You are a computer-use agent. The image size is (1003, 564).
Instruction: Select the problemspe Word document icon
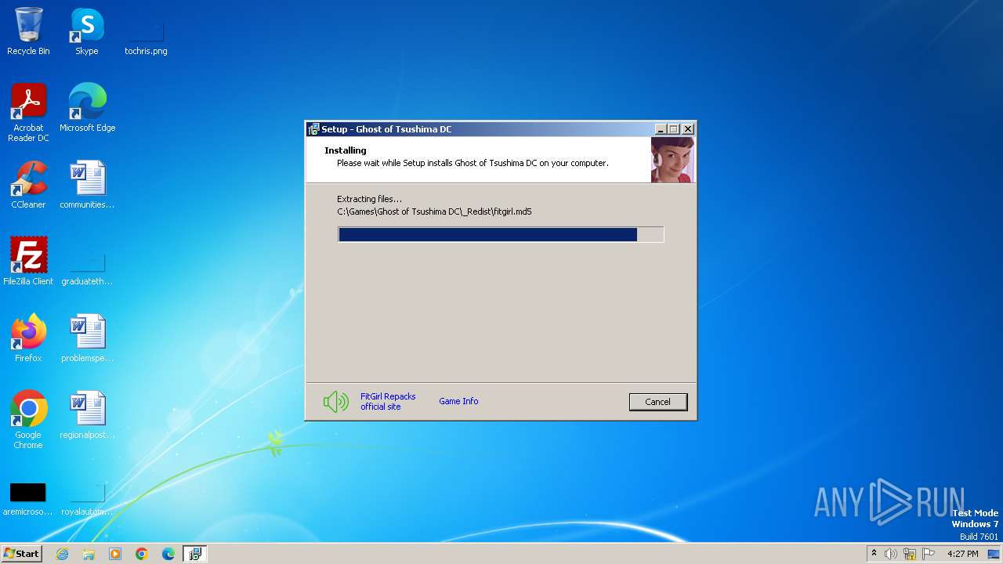pos(87,338)
